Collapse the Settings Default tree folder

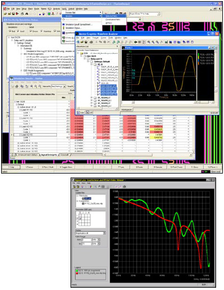(89, 62)
